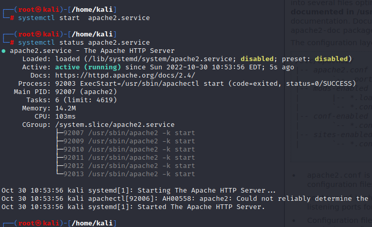
Task: Click 'active (running)' status text
Action: coord(88,67)
